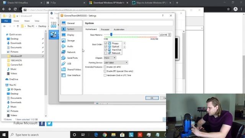Switch to the 7-Zip browser tab
Image resolution: width=245 pixels, height=138 pixels.
(65, 3)
